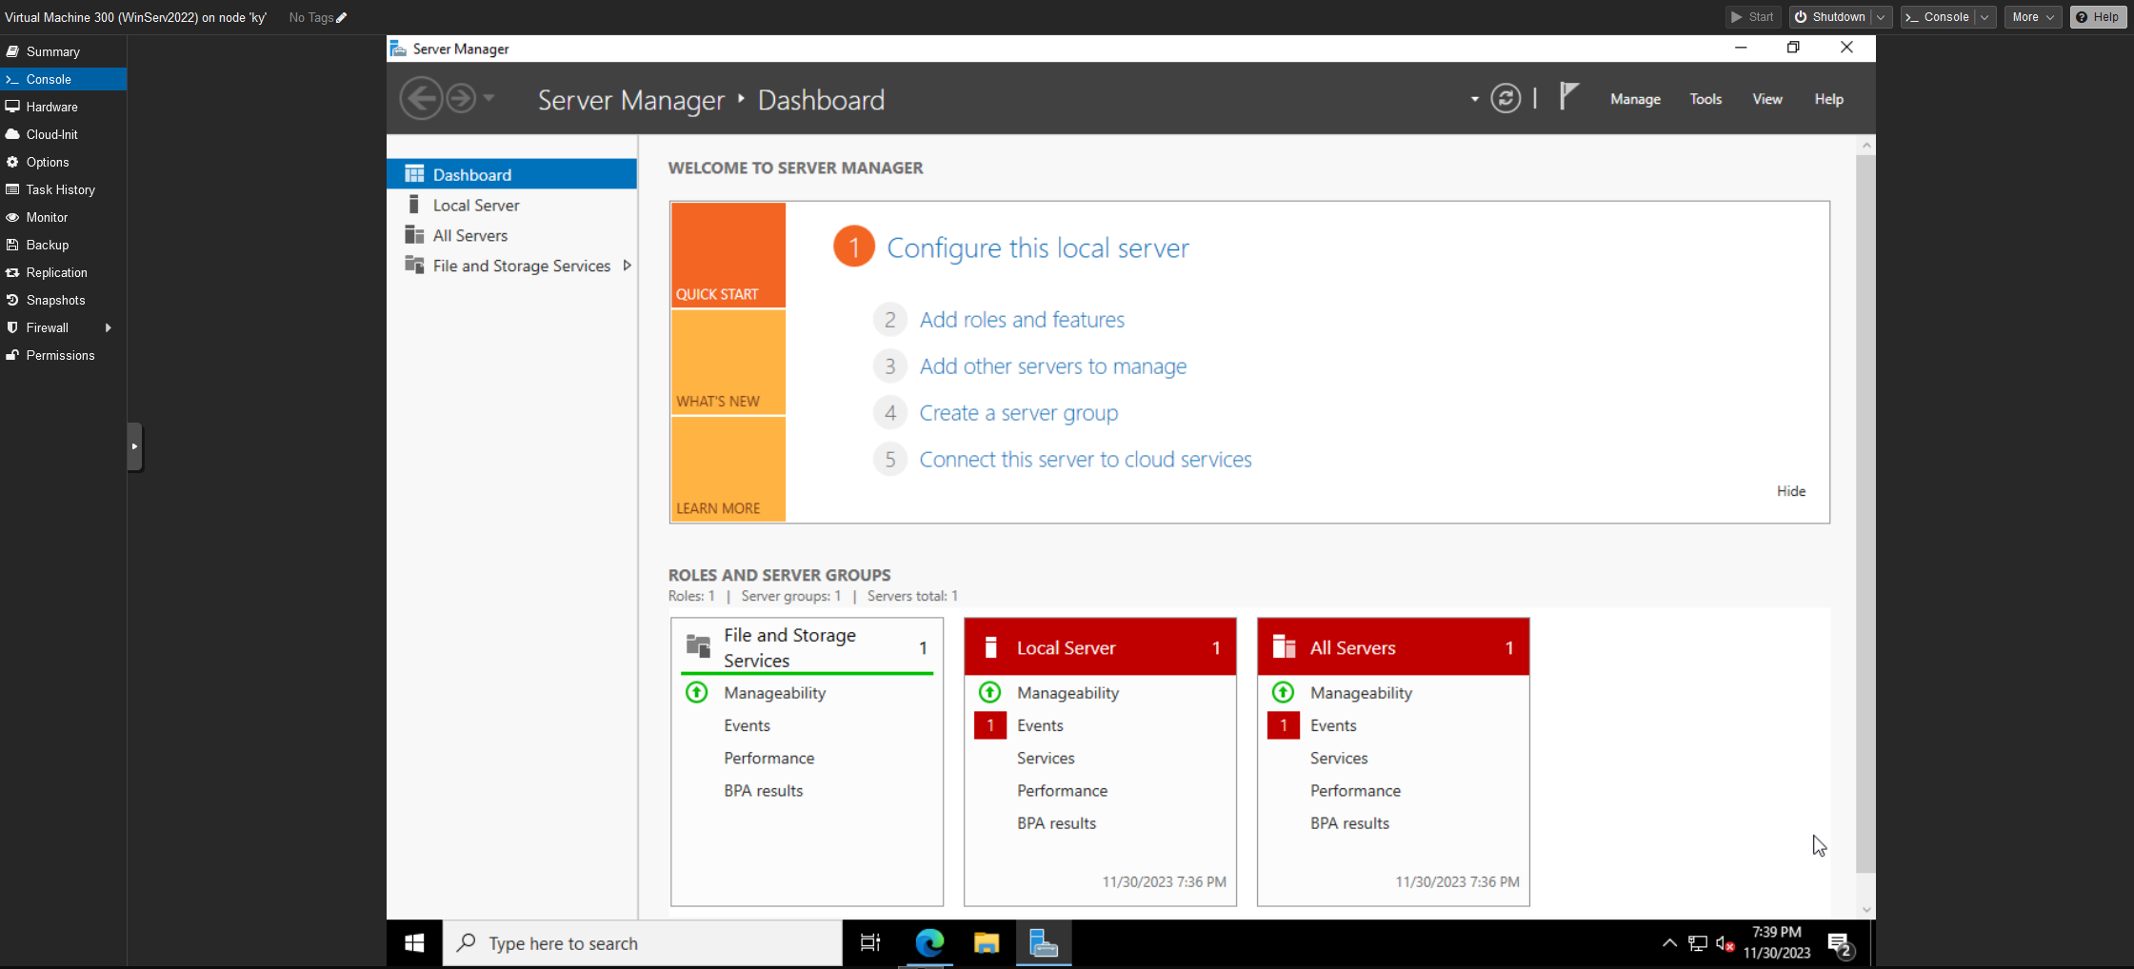This screenshot has height=969, width=2134.
Task: Open the Proxmox Snapshots panel
Action: tap(63, 300)
